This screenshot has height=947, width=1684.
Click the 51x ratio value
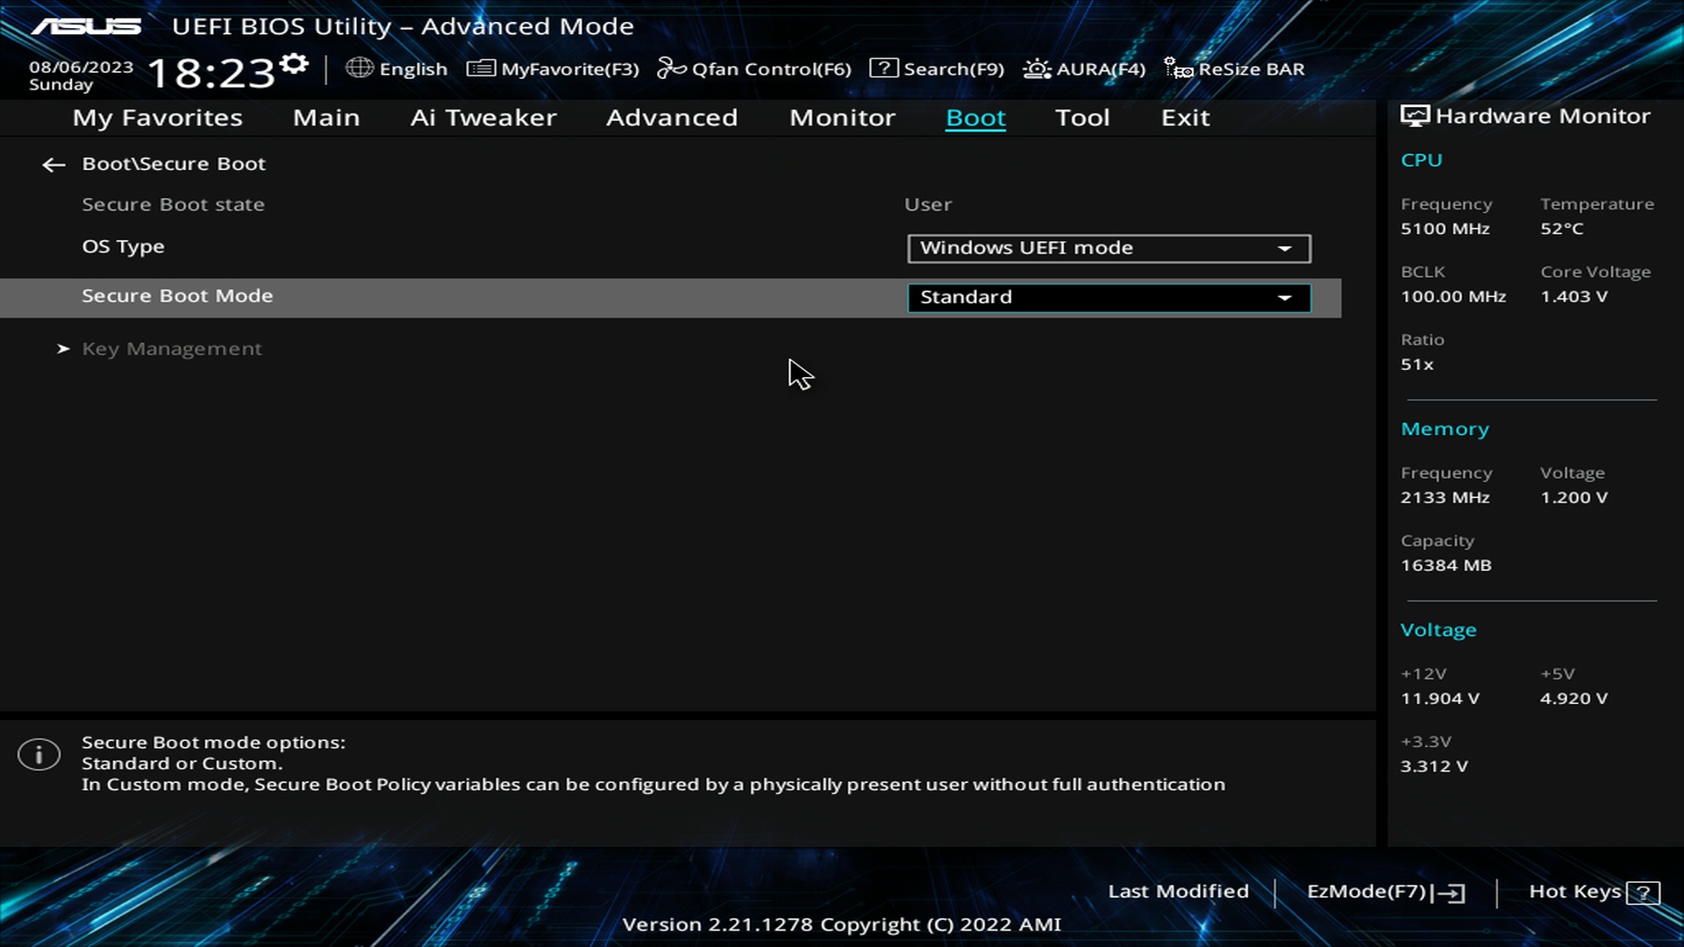click(x=1416, y=364)
